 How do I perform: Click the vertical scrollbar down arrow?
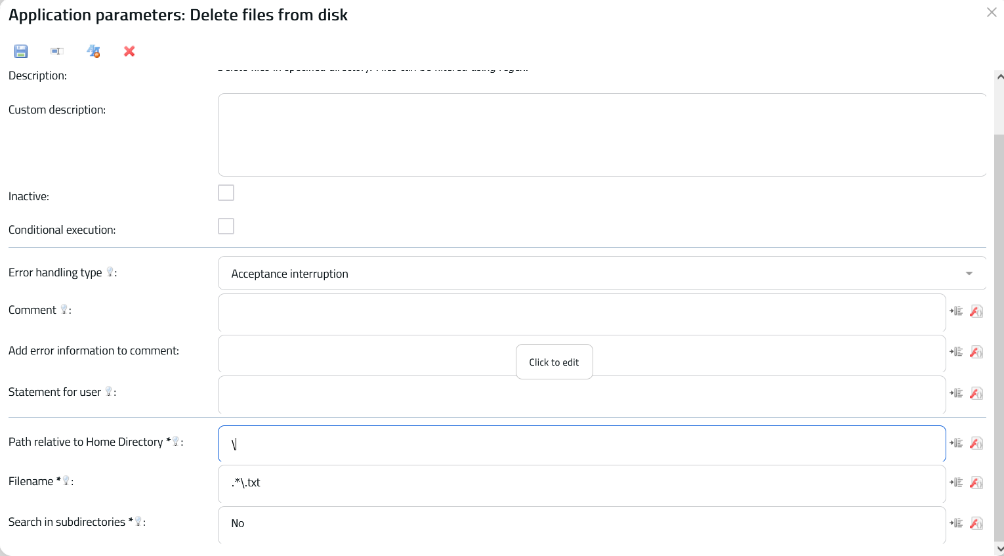coord(999,549)
